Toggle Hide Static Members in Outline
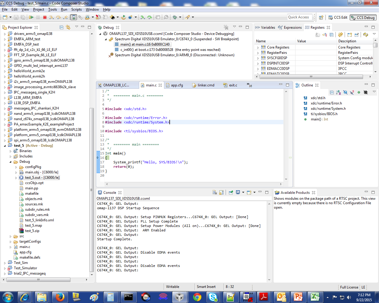 (352, 92)
